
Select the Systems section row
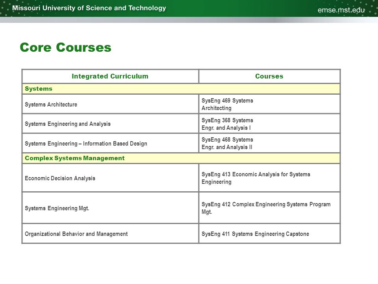(x=181, y=89)
